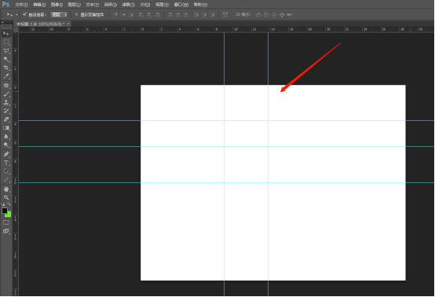
Task: Select the Eyedropper tool
Action: (6, 76)
